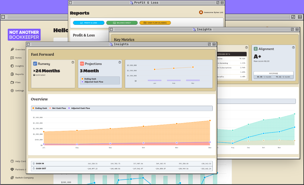The width and height of the screenshot is (304, 185).
Task: Switch to the Balance Sheet tab
Action: click(x=122, y=23)
